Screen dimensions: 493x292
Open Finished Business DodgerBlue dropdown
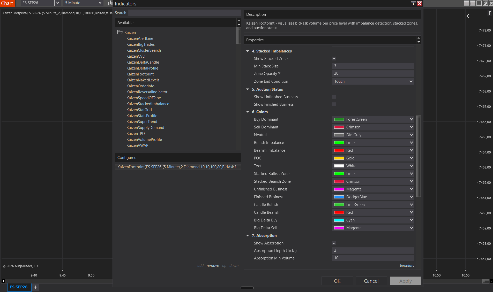373,197
